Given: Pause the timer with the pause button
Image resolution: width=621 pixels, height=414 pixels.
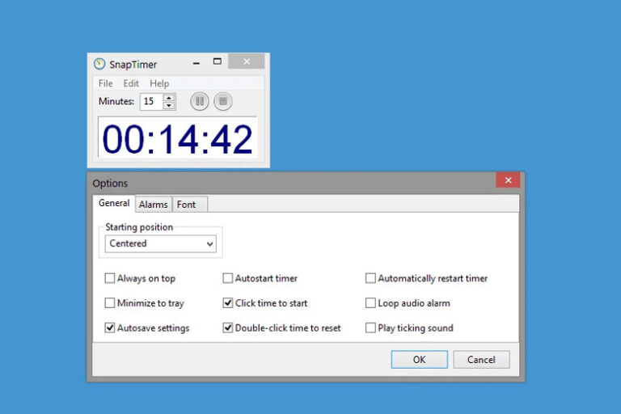Looking at the screenshot, I should click(200, 101).
